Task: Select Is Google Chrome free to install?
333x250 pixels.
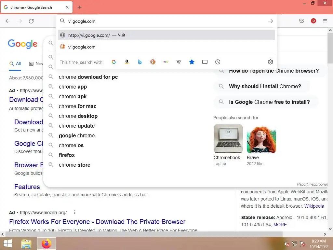Action: coord(266,102)
